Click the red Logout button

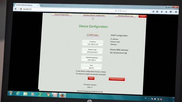tap(142, 16)
